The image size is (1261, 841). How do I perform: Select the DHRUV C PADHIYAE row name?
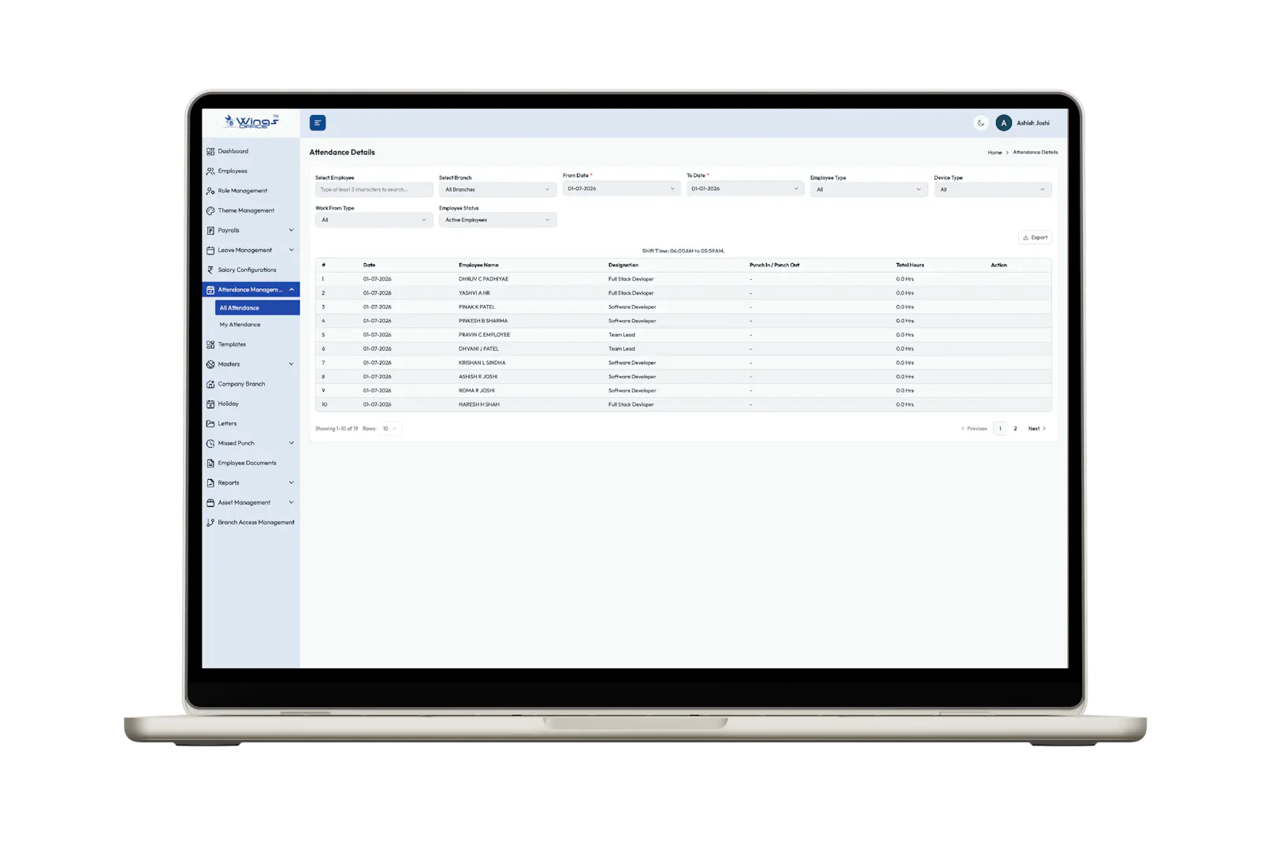point(483,279)
